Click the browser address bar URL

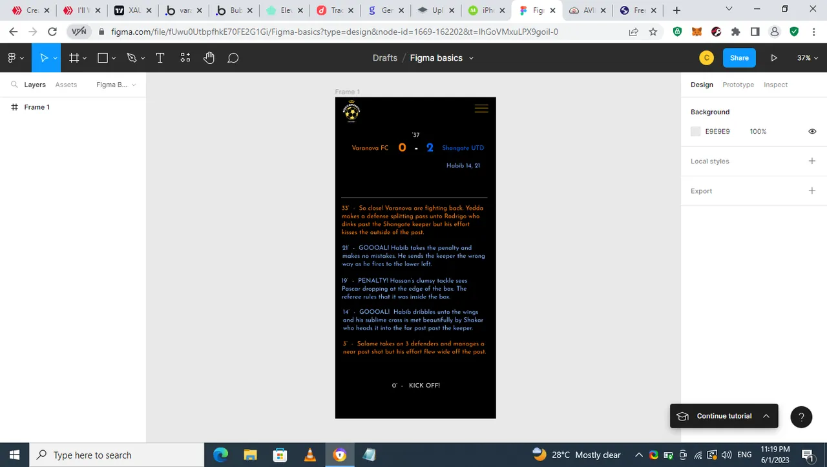[x=335, y=32]
